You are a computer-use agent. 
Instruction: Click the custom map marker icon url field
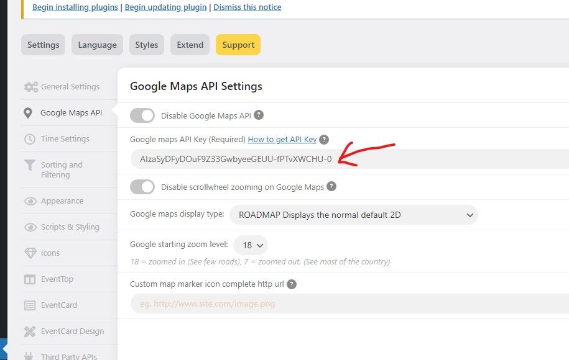pyautogui.click(x=350, y=304)
